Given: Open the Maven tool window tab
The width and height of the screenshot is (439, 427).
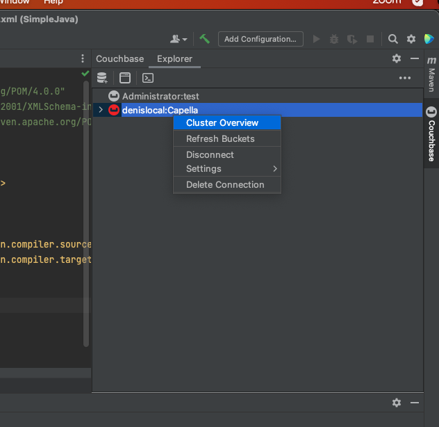Looking at the screenshot, I should pyautogui.click(x=431, y=74).
